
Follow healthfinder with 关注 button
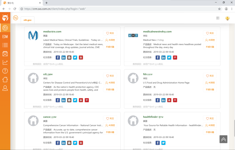pyautogui.click(x=210, y=118)
